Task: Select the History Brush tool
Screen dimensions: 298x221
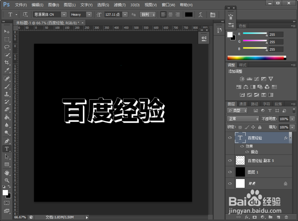Action: 7,102
